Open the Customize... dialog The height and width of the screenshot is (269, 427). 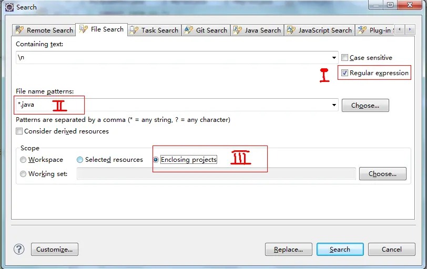[55, 249]
